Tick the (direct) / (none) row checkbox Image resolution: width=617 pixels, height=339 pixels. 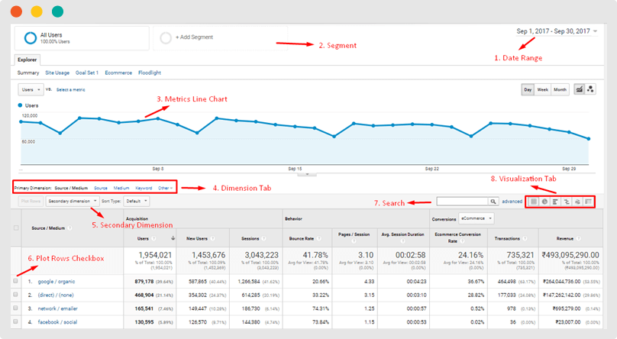pos(16,295)
